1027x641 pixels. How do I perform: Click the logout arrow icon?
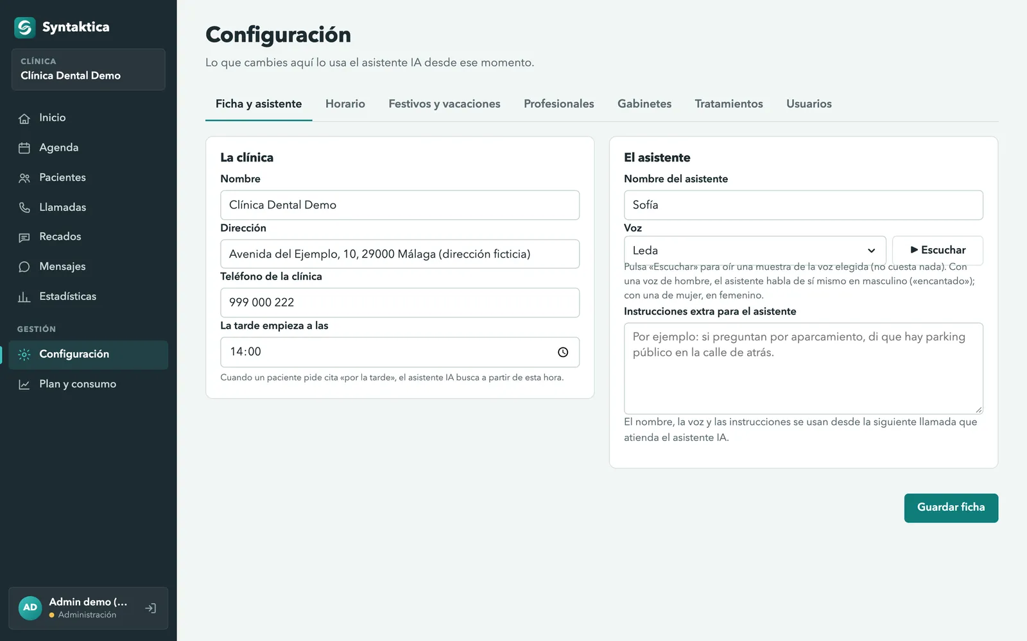click(x=151, y=608)
